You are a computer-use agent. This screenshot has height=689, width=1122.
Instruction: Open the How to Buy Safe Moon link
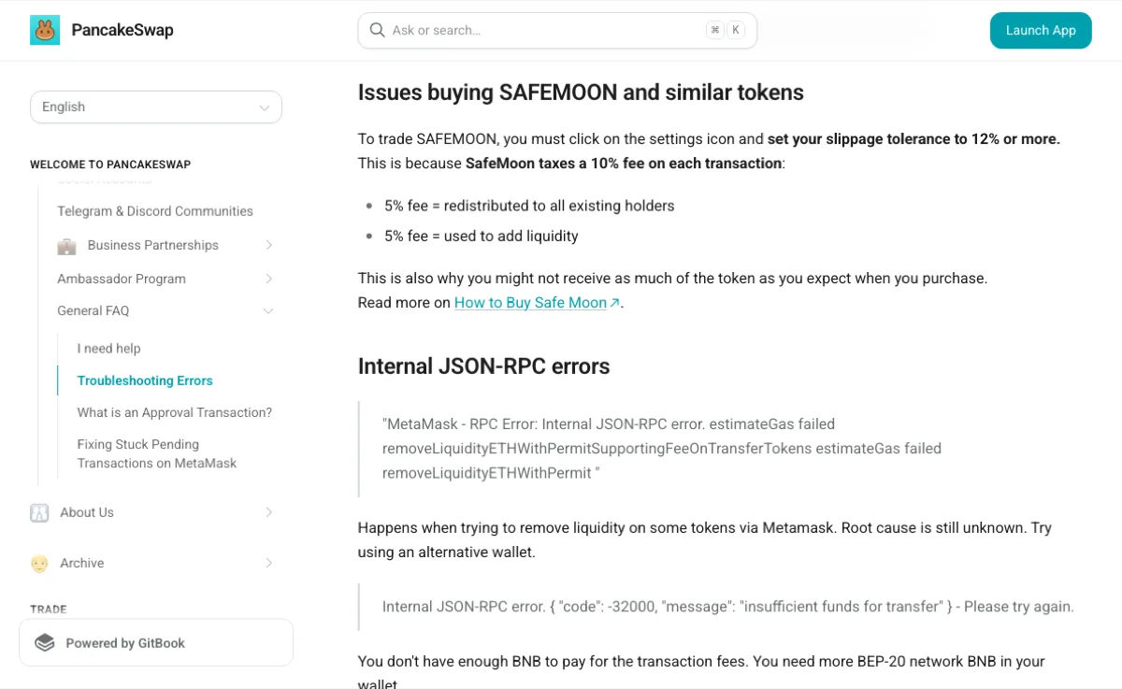point(530,303)
